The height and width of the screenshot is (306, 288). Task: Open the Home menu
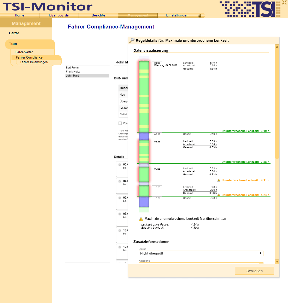tap(20, 15)
